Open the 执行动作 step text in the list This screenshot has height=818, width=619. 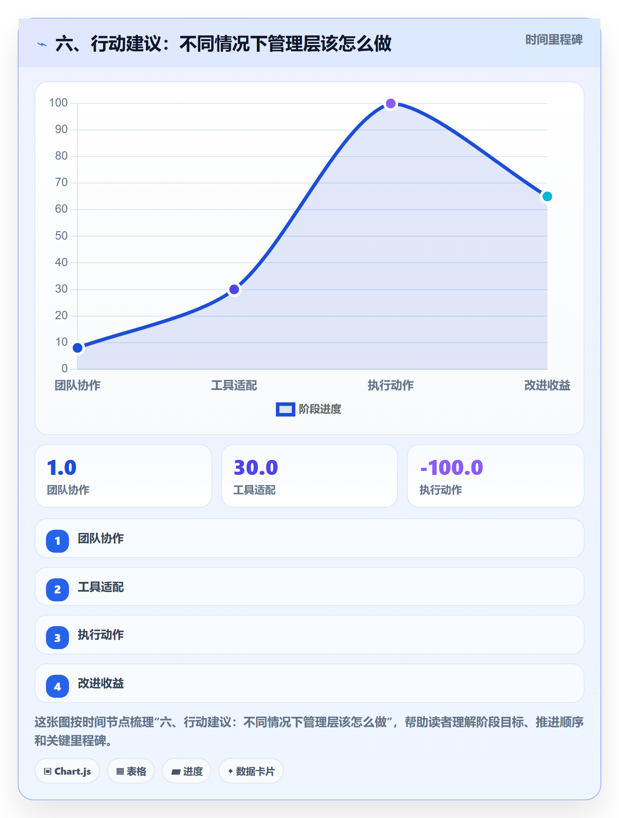pyautogui.click(x=101, y=635)
